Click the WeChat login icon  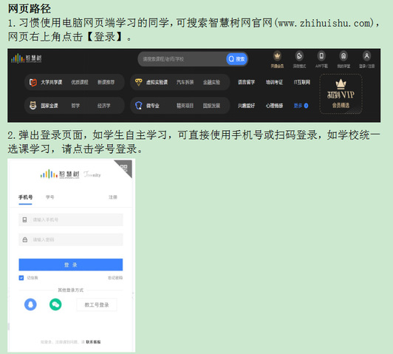point(55,304)
